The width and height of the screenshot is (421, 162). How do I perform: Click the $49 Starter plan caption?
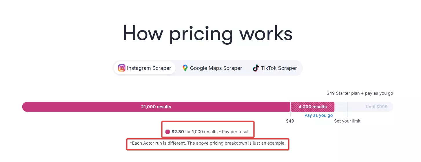tap(360, 93)
